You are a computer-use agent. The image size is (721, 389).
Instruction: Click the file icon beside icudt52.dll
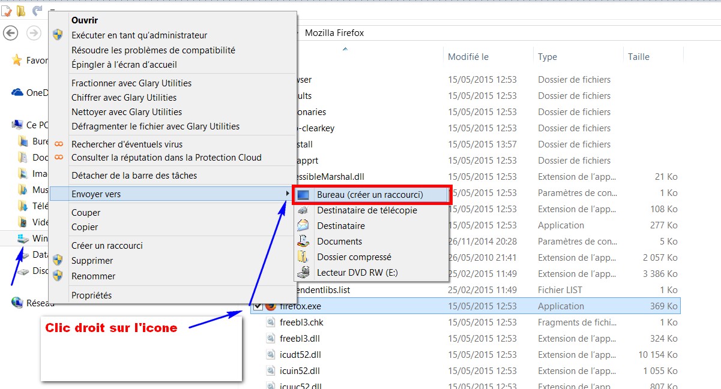point(271,355)
